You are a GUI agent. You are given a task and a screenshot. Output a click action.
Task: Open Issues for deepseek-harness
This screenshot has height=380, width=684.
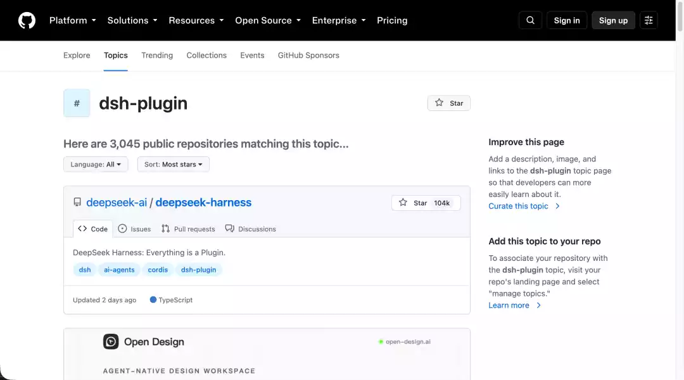pyautogui.click(x=134, y=229)
